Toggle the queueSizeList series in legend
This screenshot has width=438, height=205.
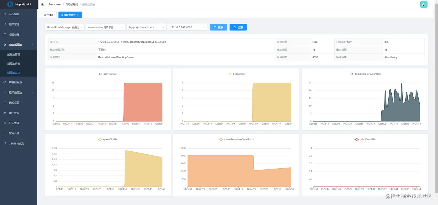tap(108, 139)
